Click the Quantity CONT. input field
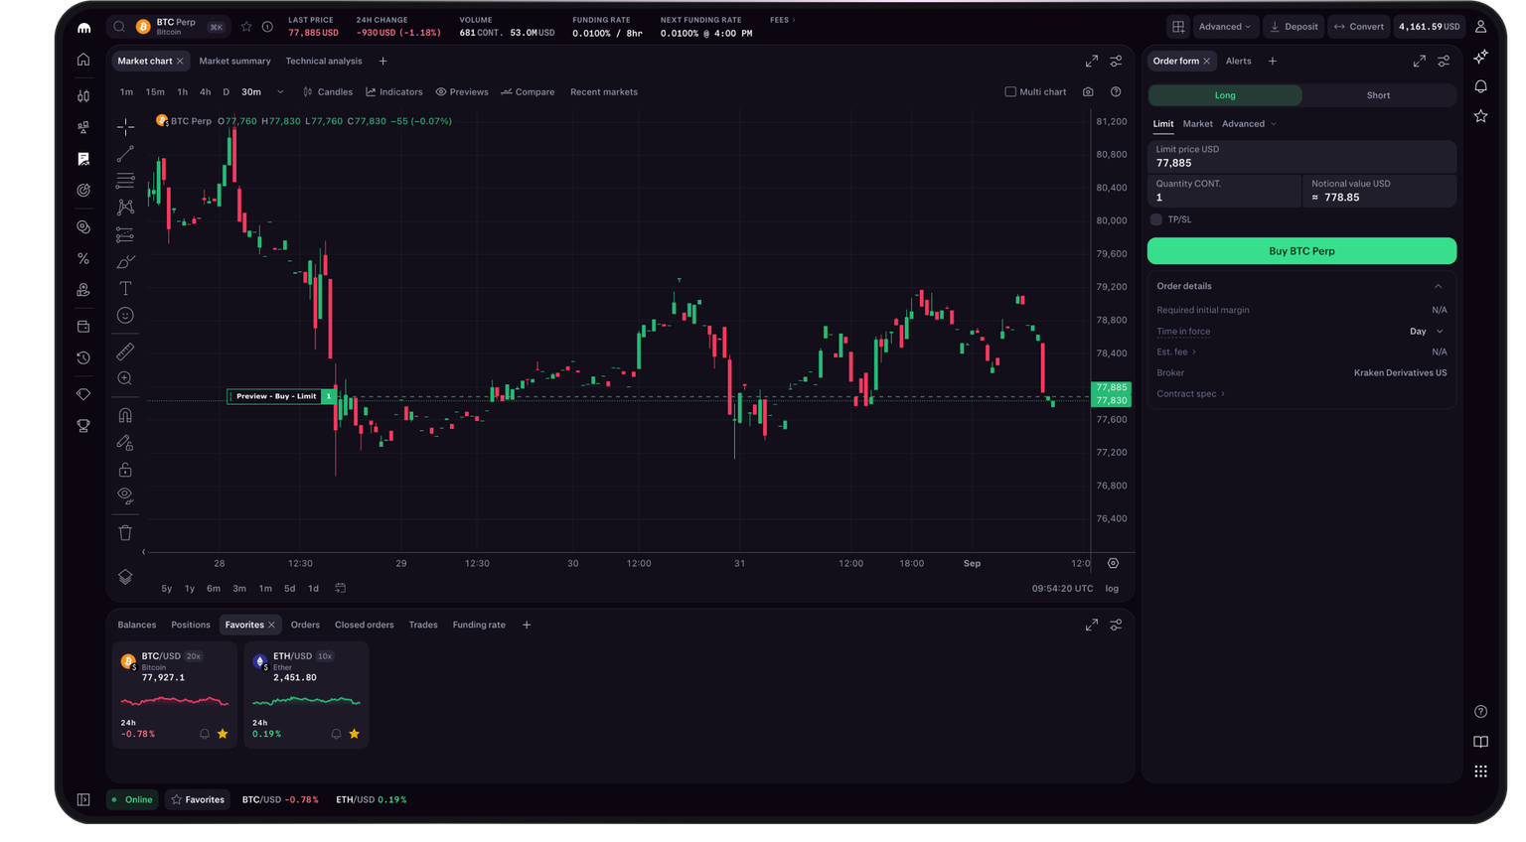 click(1224, 191)
